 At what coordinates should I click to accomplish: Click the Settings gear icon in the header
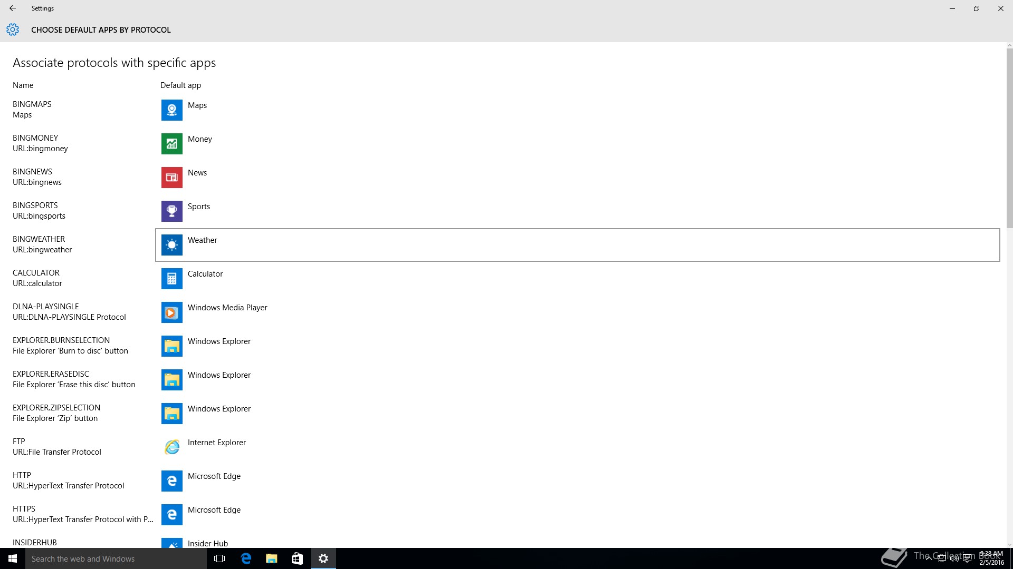click(13, 30)
